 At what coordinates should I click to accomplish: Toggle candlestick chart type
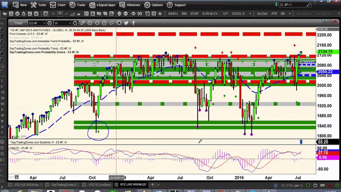(60, 14)
